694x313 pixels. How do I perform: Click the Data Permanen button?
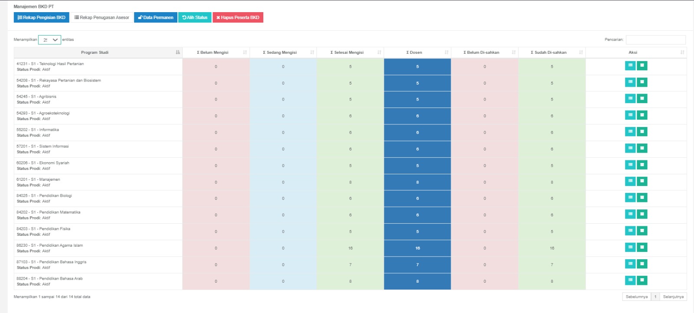155,17
